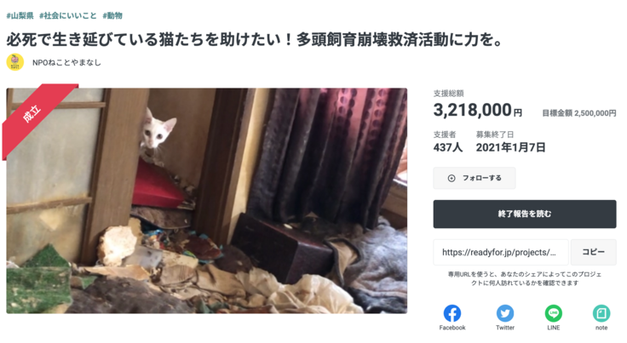
Task: Click the Twitter text label under icon
Action: click(505, 328)
